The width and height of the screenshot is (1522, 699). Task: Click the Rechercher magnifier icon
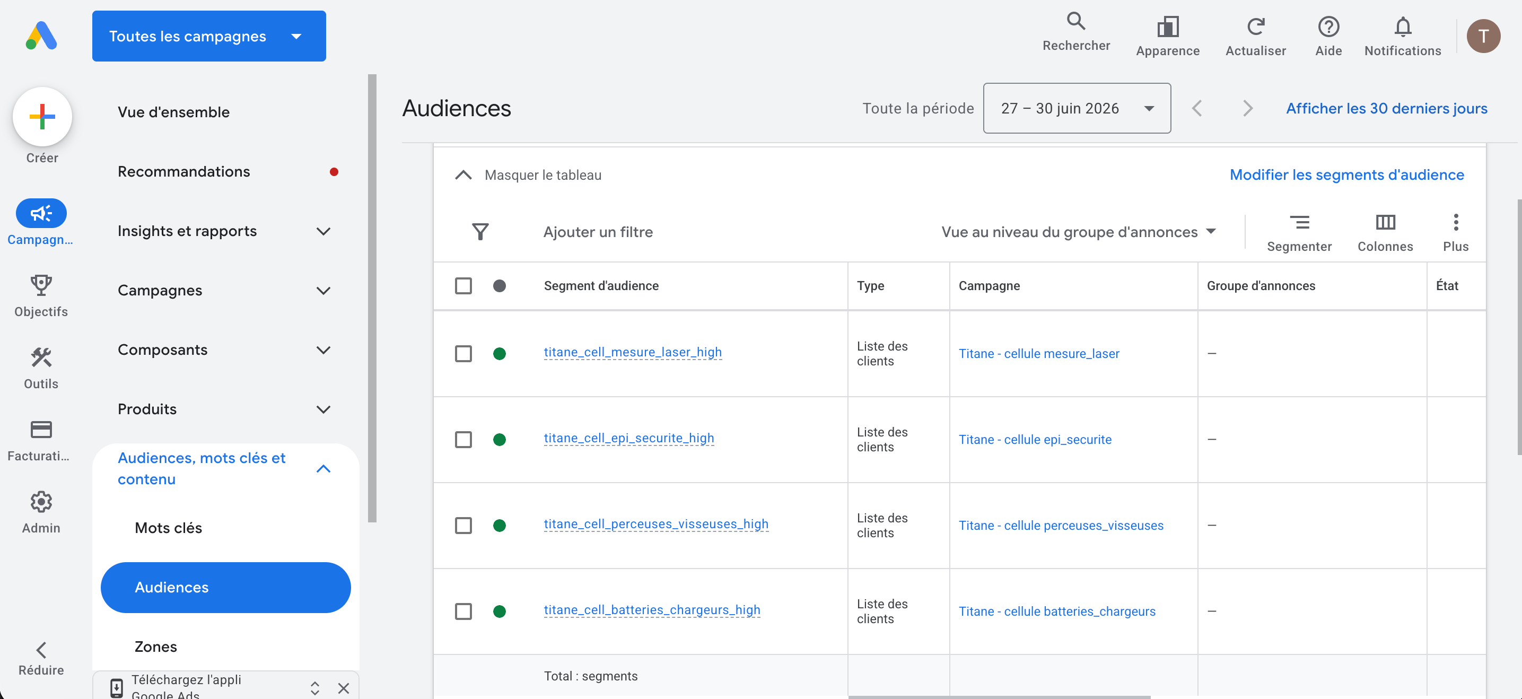(x=1076, y=21)
